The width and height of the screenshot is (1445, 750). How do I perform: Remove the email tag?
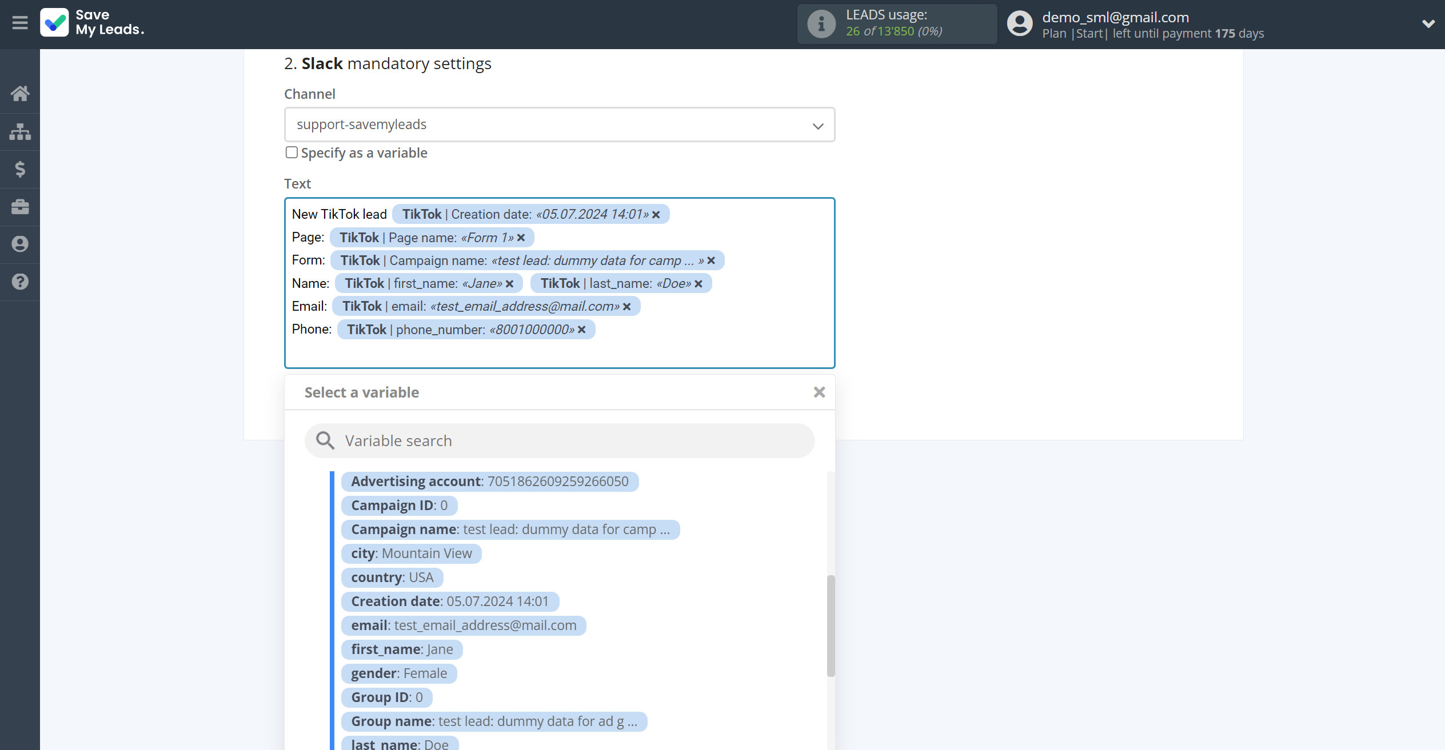[626, 307]
